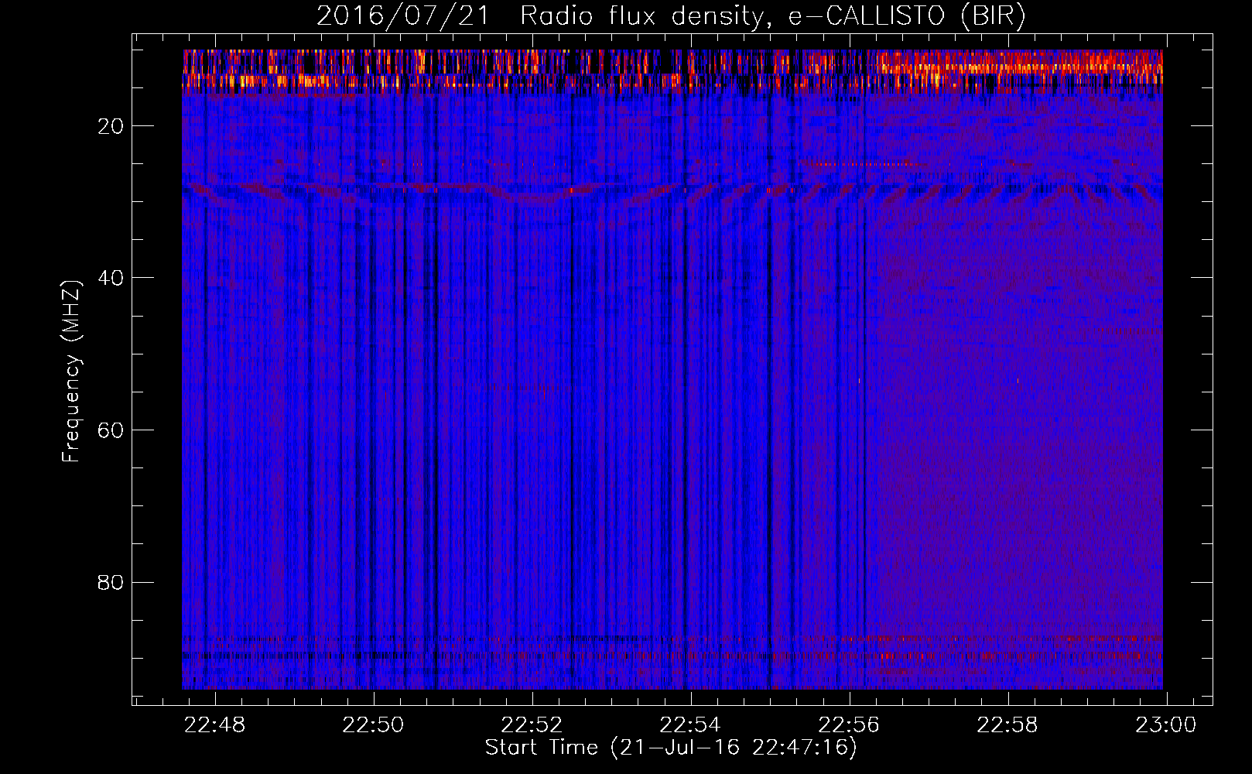The image size is (1252, 774).
Task: Click the 22:52 time tick label
Action: 532,725
